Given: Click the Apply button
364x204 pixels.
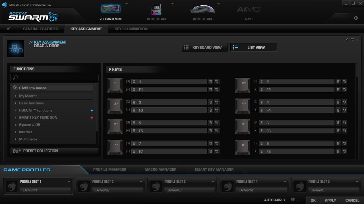Looking at the screenshot, I should (330, 200).
